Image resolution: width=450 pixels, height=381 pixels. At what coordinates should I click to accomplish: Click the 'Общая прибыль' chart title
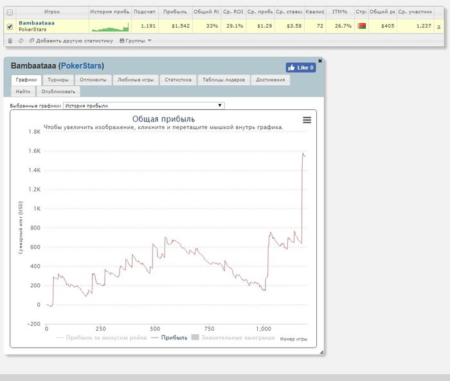(x=163, y=119)
